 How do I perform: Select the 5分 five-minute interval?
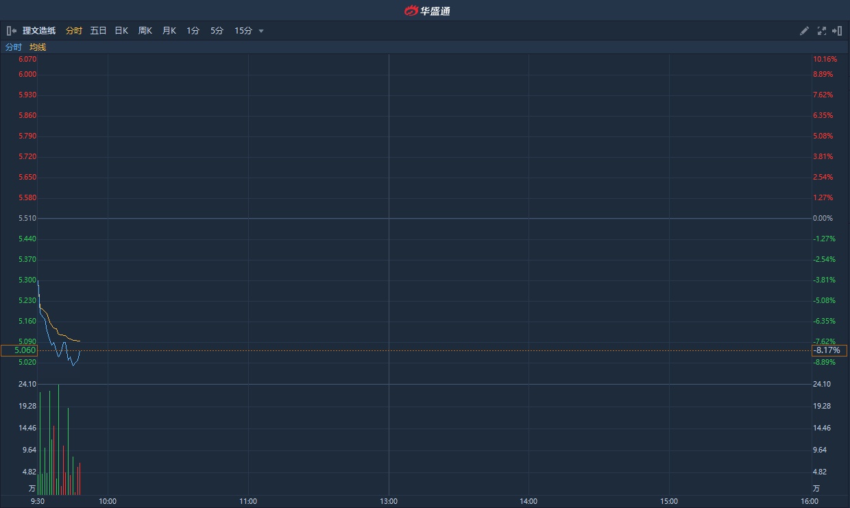217,31
